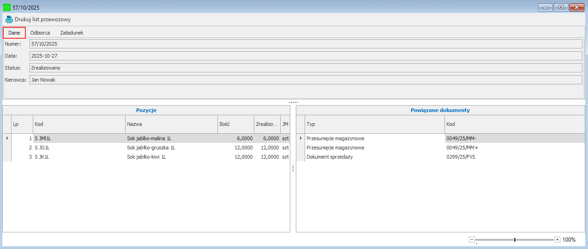Click the Kierowca field showing Jan Nowak
Image resolution: width=588 pixels, height=249 pixels.
305,80
